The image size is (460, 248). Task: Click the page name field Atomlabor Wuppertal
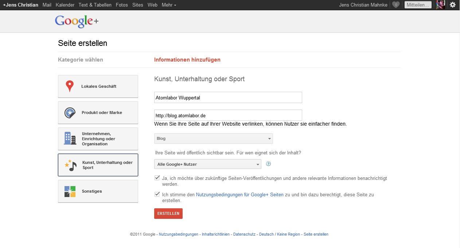click(228, 98)
